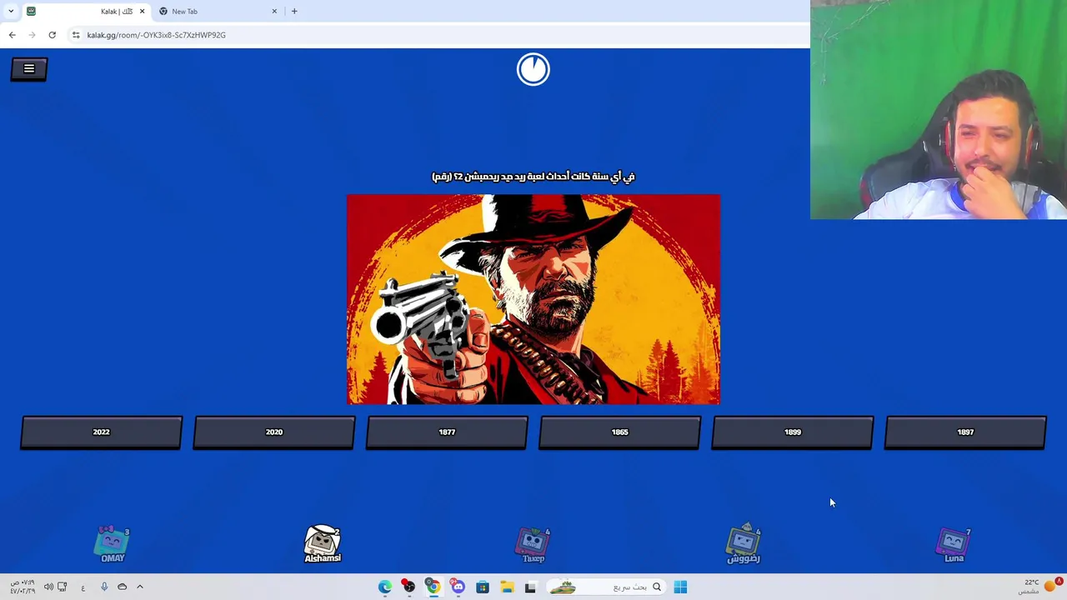Choose answer 2020
The width and height of the screenshot is (1067, 600).
(x=274, y=432)
